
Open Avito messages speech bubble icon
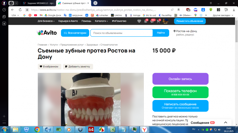pyautogui.click(x=152, y=21)
